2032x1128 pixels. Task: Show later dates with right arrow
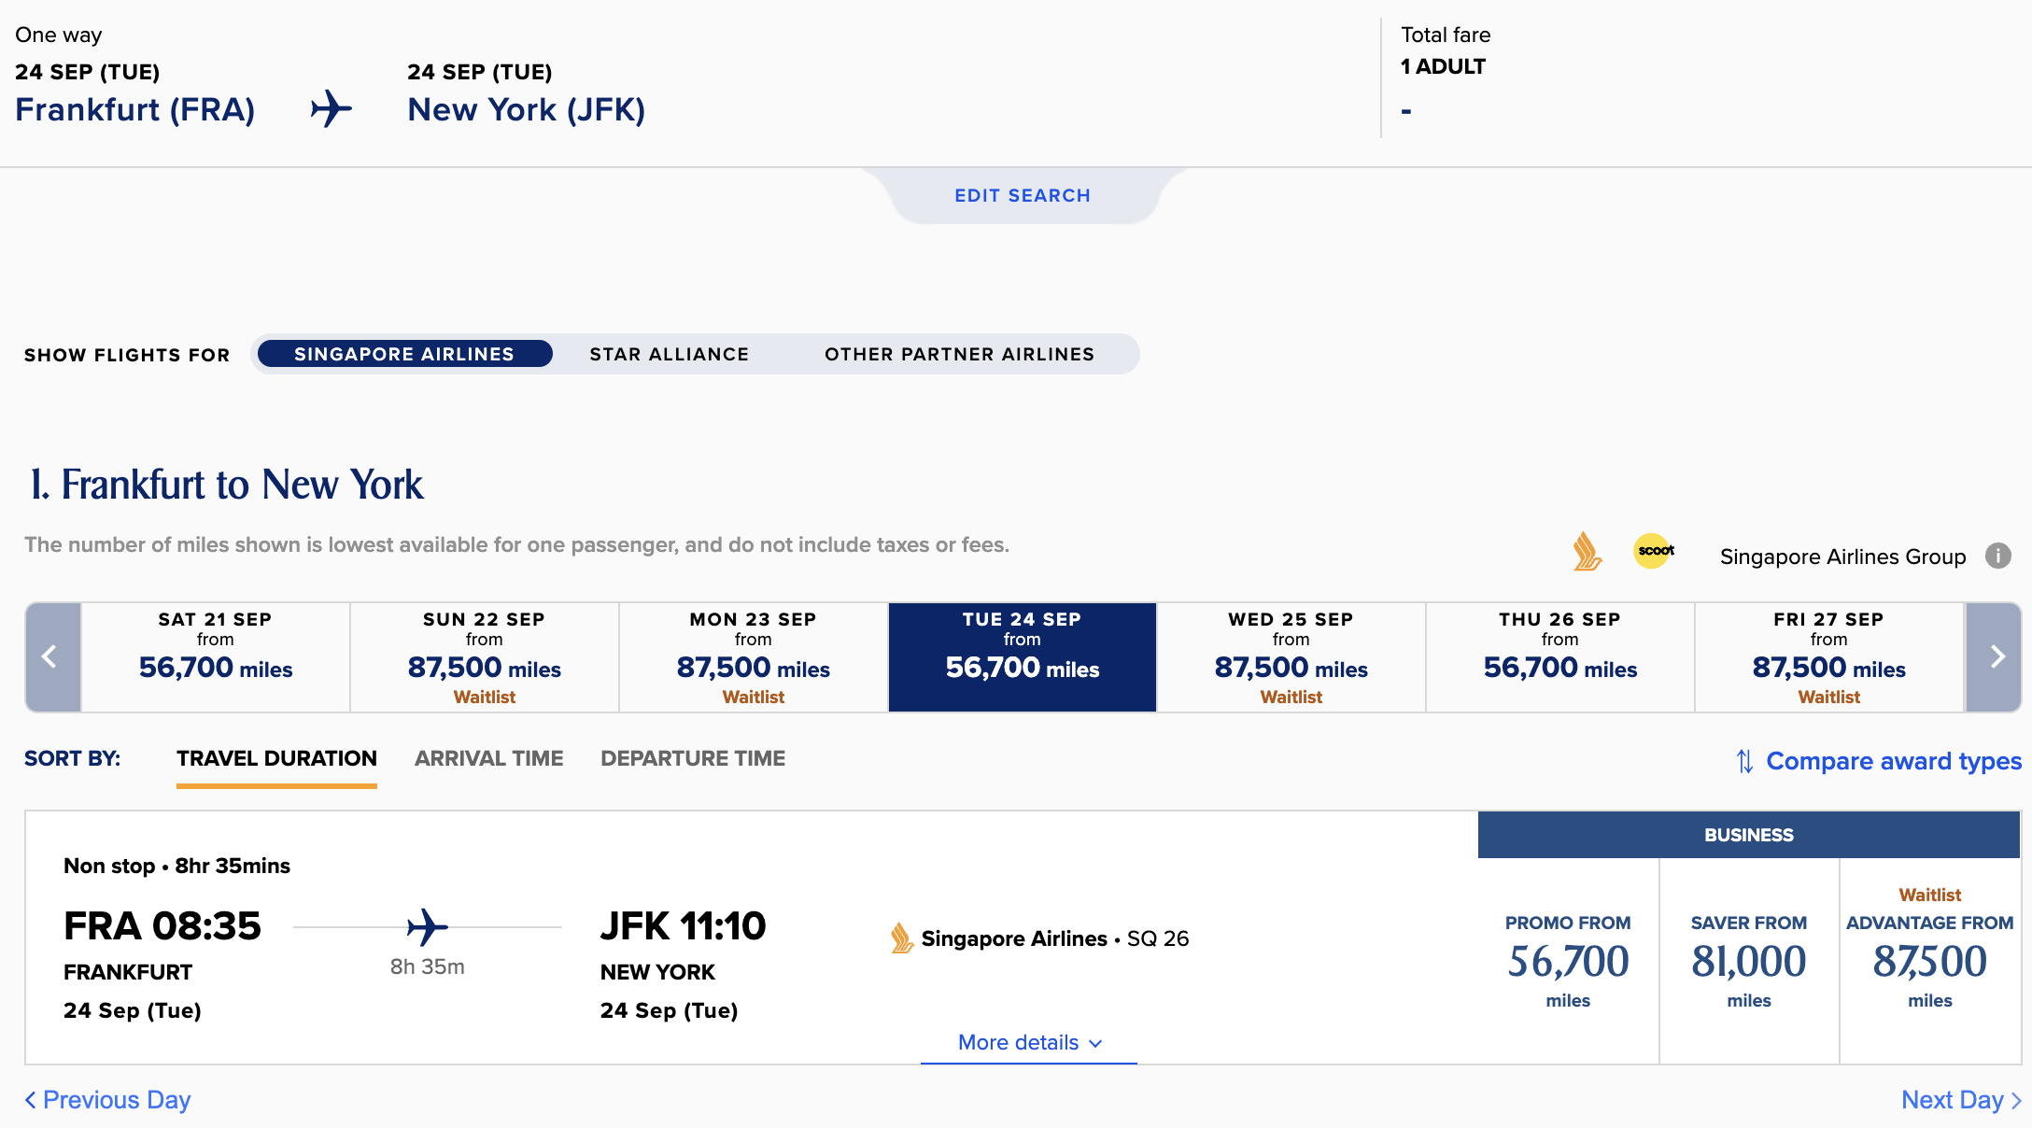click(1995, 657)
